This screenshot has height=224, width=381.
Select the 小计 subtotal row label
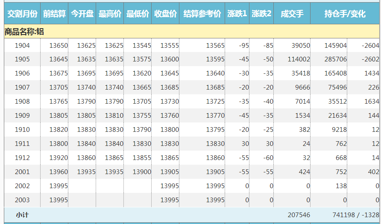[22, 215]
